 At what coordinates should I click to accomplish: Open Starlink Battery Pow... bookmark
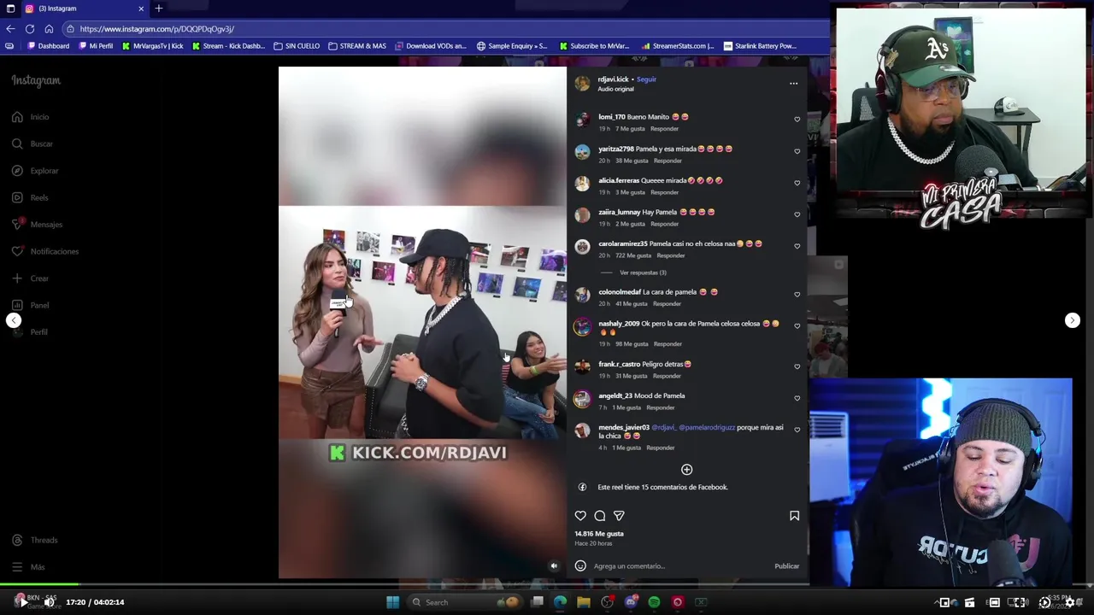point(760,46)
